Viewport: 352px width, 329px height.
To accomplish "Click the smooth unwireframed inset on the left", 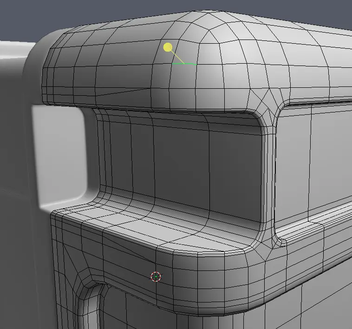I will point(58,156).
